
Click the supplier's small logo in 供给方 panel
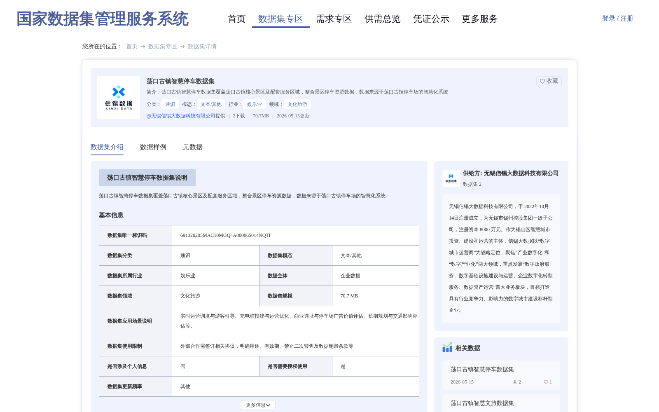(451, 178)
